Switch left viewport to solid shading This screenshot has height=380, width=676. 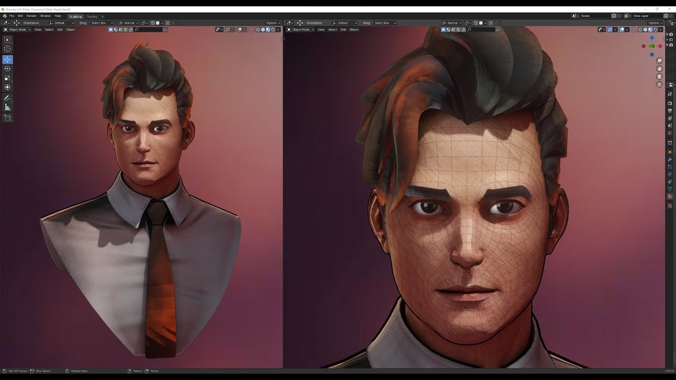pyautogui.click(x=263, y=30)
